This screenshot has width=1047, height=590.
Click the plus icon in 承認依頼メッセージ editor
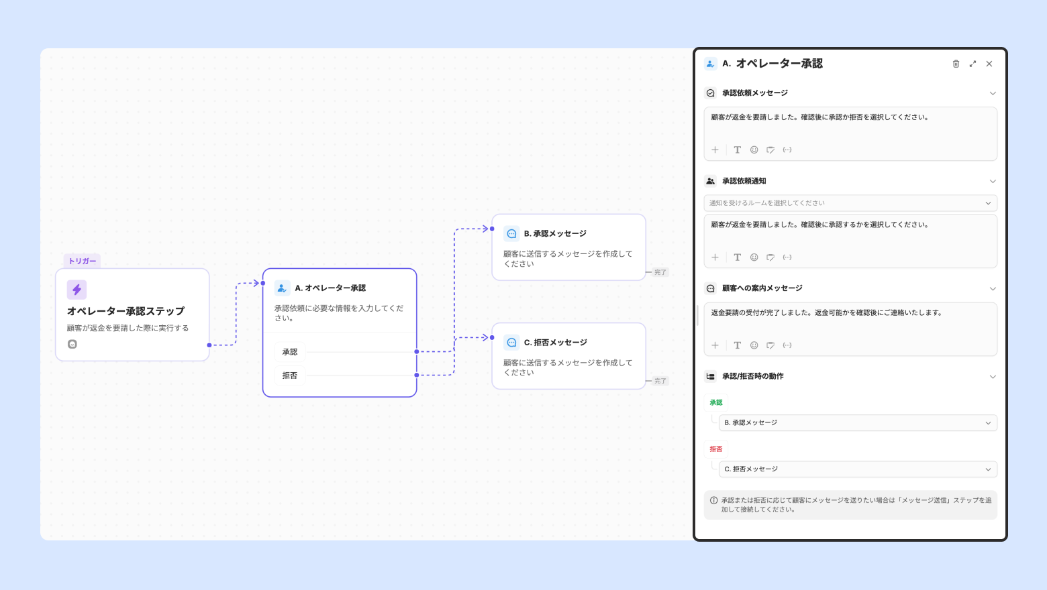pyautogui.click(x=715, y=150)
